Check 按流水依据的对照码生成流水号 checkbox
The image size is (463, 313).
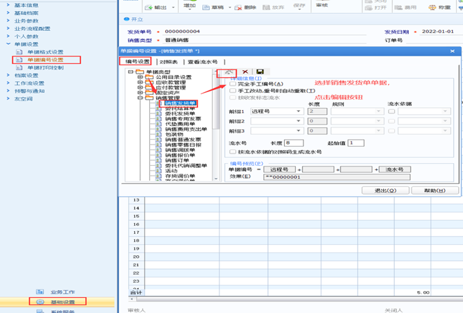[x=233, y=152]
